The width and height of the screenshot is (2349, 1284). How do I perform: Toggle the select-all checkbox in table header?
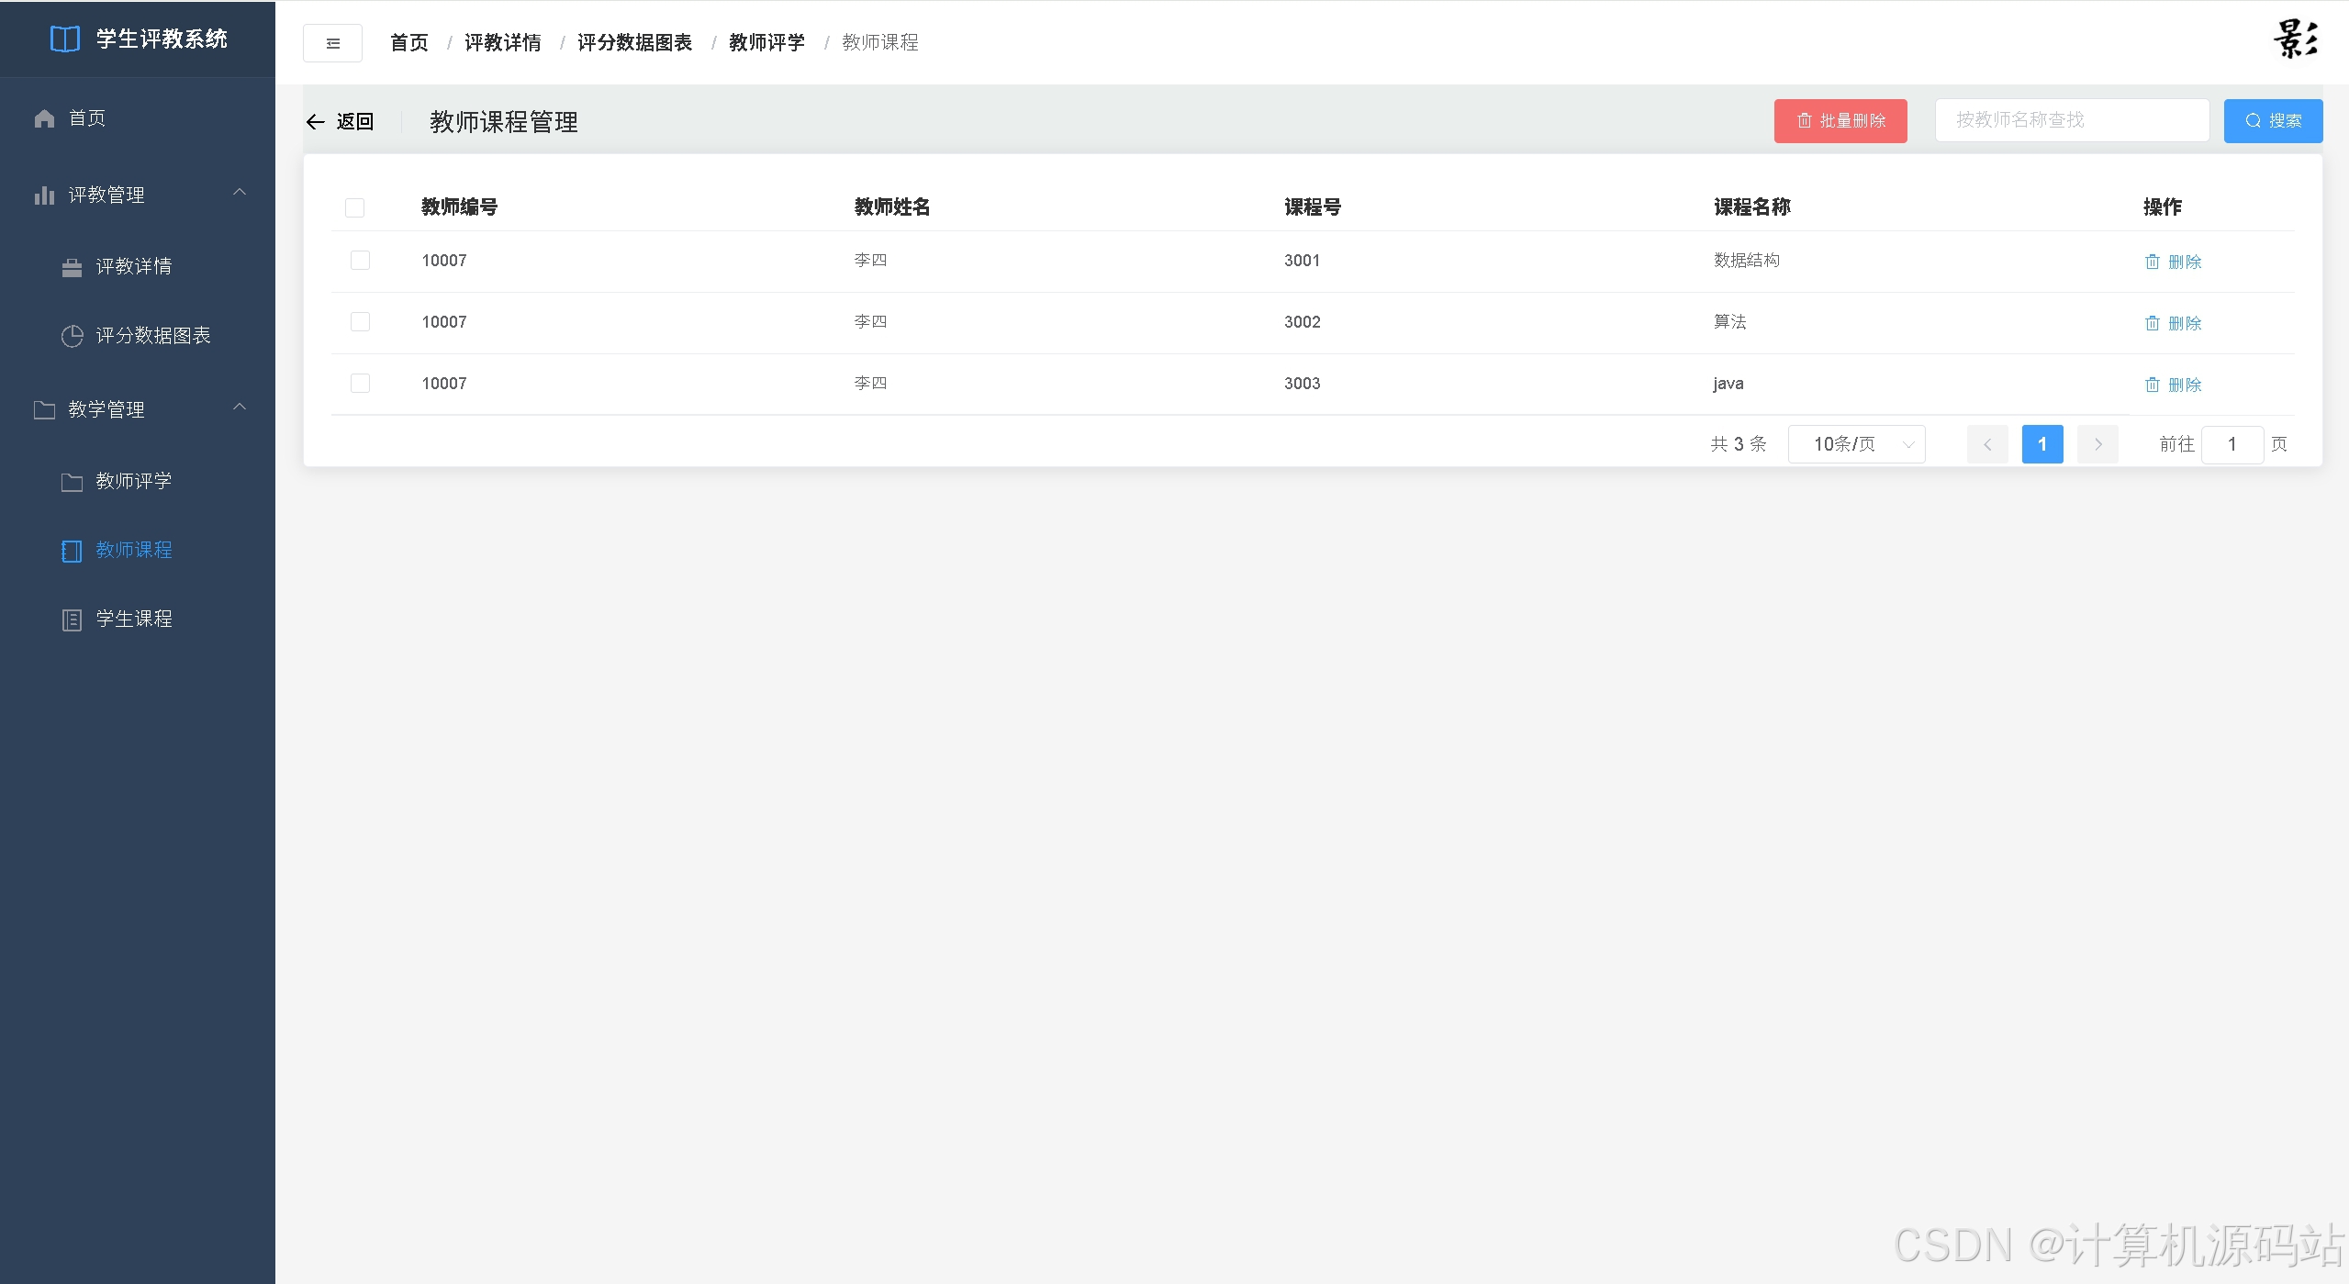[354, 207]
